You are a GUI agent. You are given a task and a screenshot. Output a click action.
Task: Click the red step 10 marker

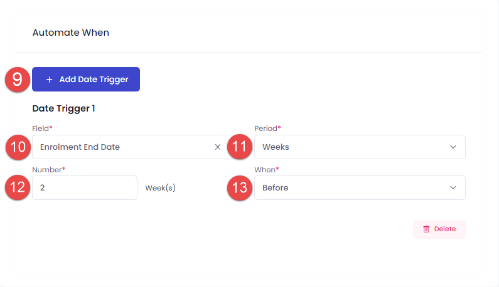(18, 147)
